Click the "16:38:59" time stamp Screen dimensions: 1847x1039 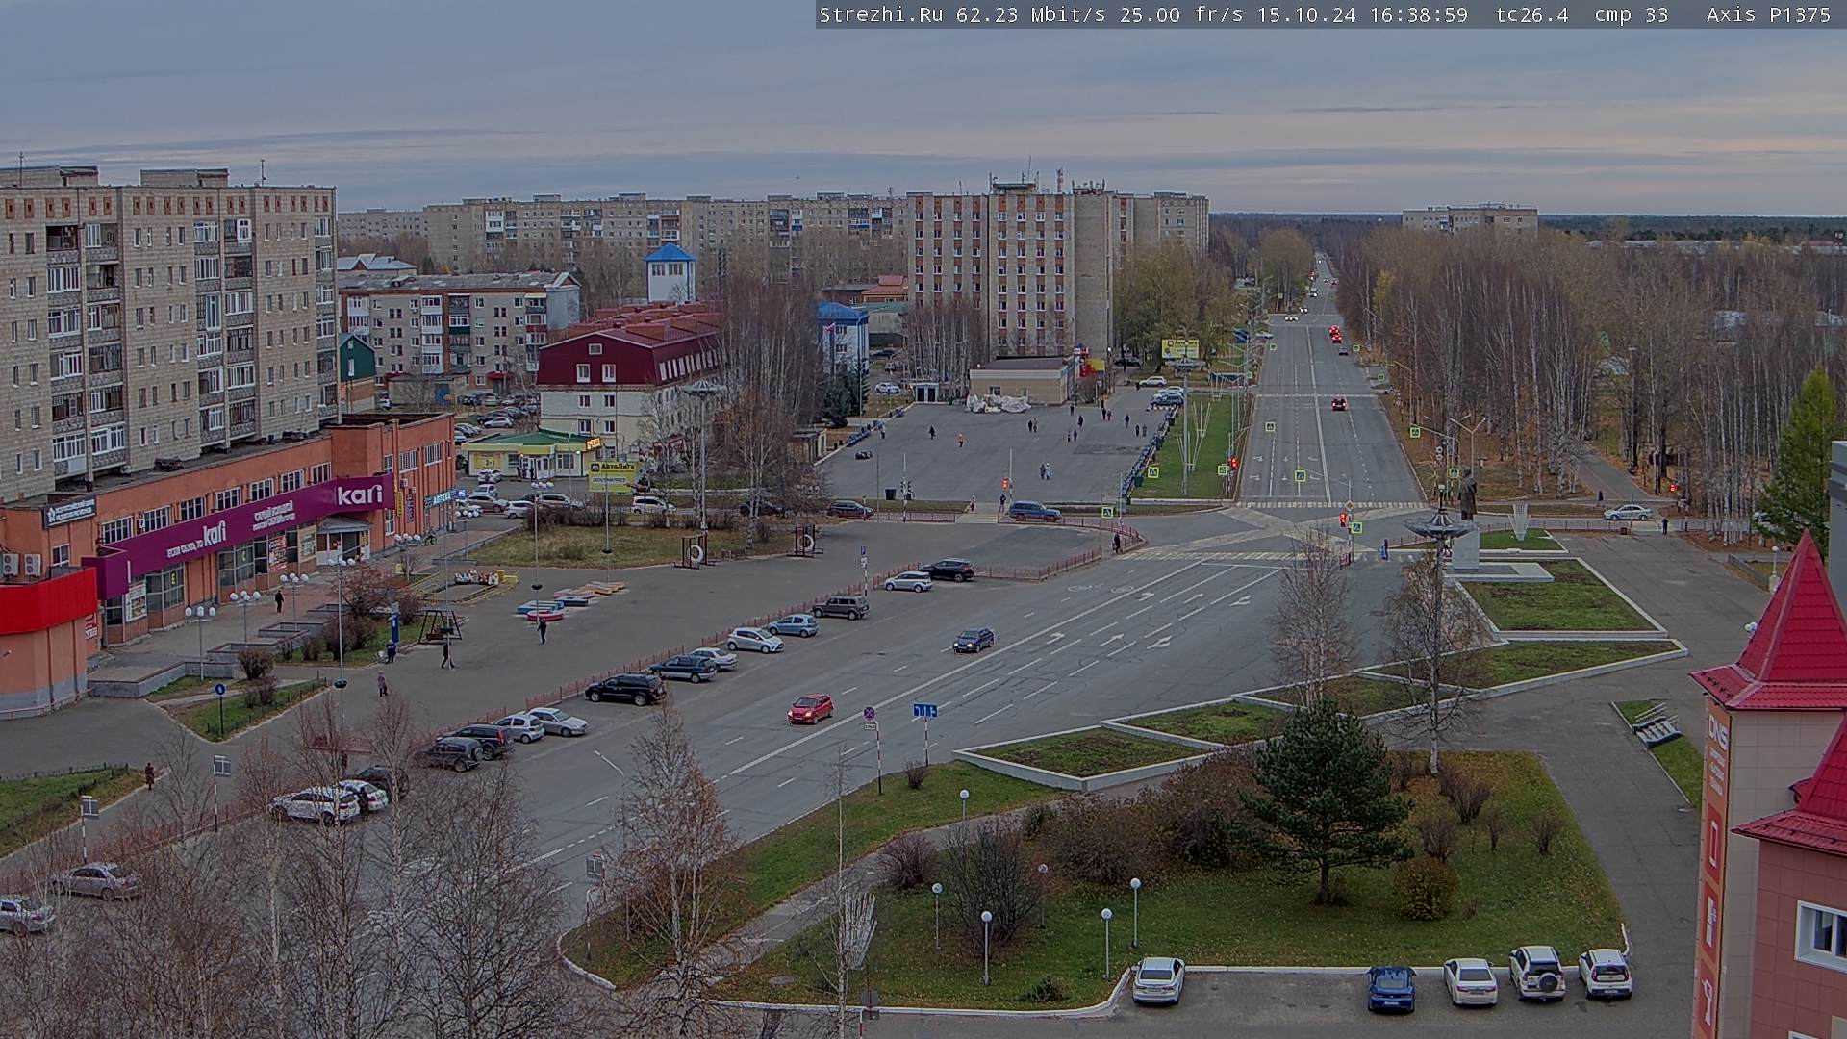(1420, 14)
